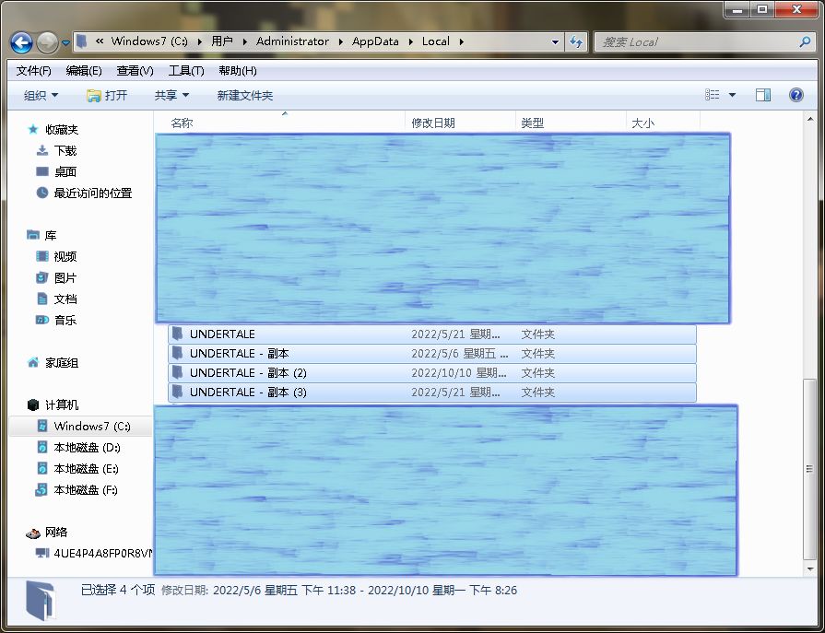Open the 工具(T) menu

point(186,70)
